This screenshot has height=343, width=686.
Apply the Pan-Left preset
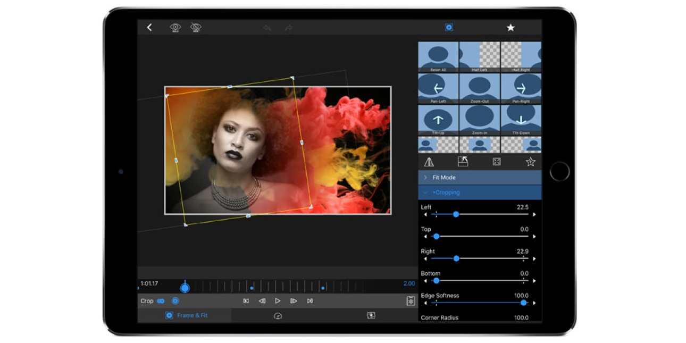(438, 89)
